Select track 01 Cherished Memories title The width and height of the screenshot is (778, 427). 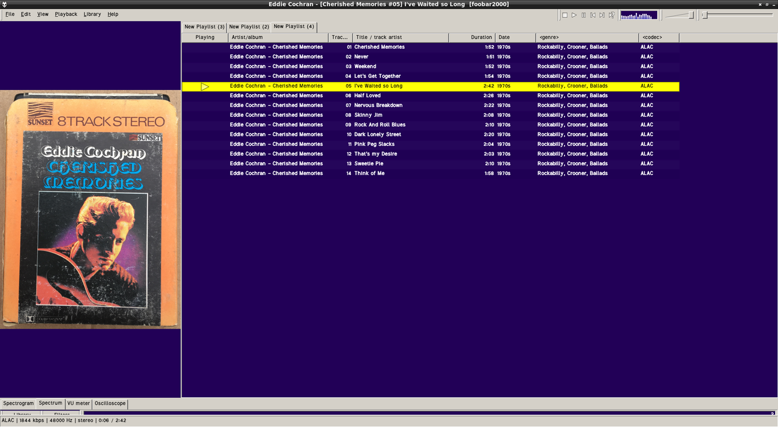[x=379, y=47]
